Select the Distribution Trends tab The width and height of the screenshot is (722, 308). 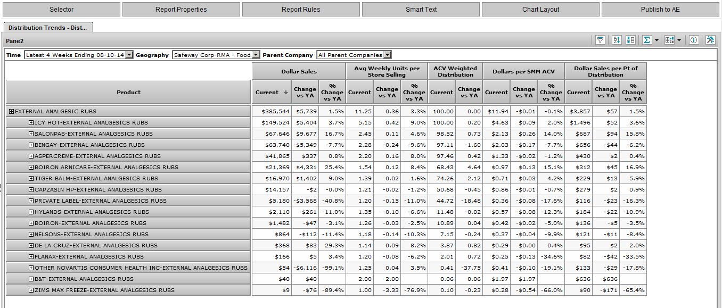(48, 28)
